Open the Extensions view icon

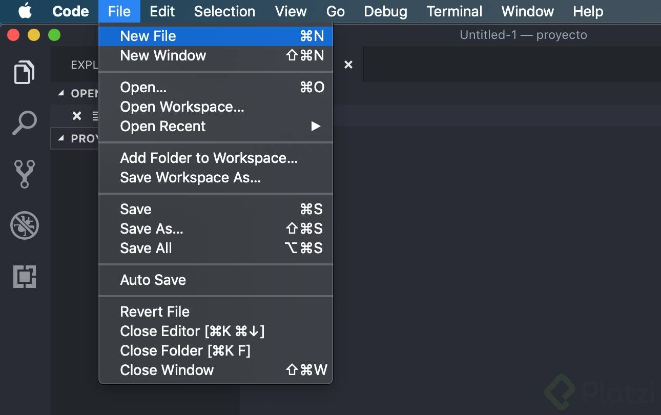click(24, 277)
